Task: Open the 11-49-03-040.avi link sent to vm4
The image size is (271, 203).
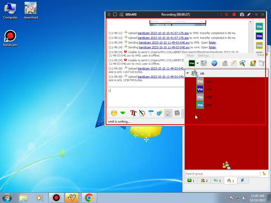Action: coord(164,47)
